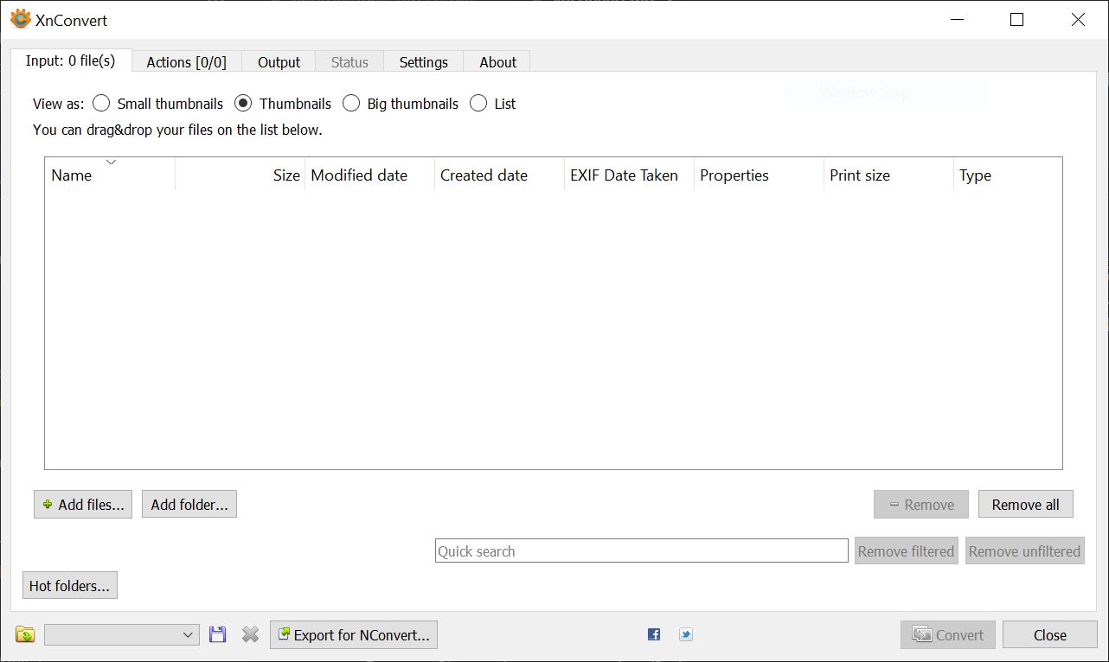Click the Add files... button
This screenshot has width=1109, height=662.
coord(83,505)
